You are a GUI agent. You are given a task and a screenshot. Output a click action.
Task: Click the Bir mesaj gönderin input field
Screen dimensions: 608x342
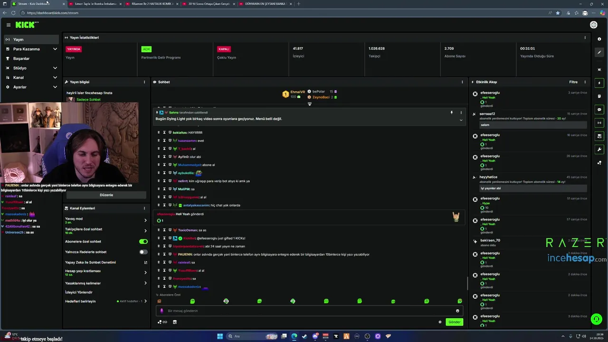click(x=309, y=311)
